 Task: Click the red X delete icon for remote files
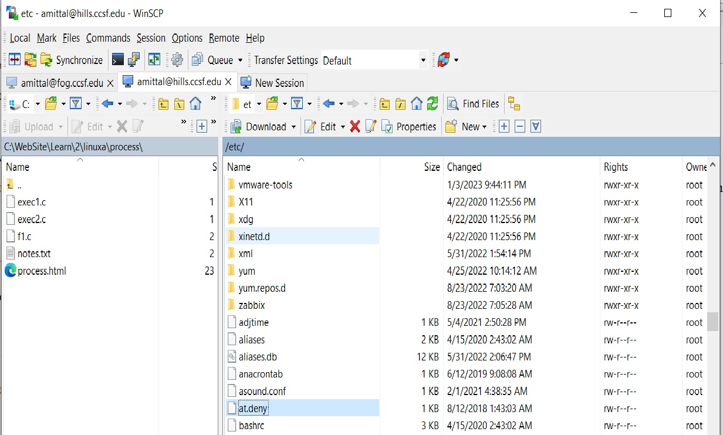[x=355, y=126]
